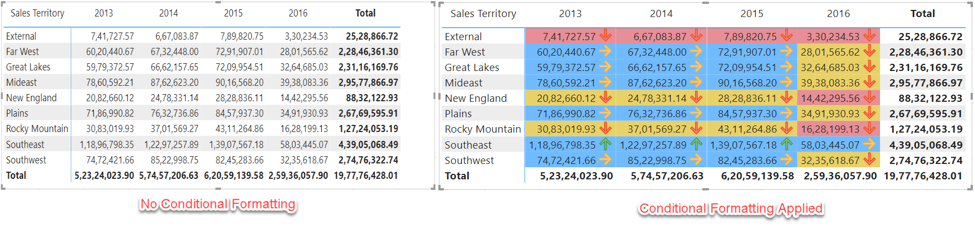The height and width of the screenshot is (230, 975).
Task: Click the yellow right arrow beside Mideast 2015 value
Action: 786,83
